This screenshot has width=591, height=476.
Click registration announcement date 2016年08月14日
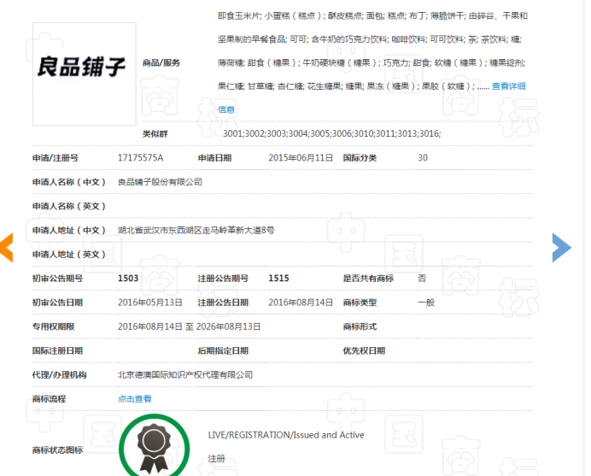click(x=301, y=303)
